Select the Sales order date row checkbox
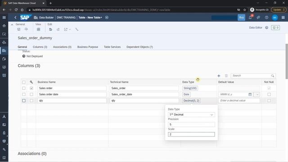Viewport: 288px width, 162px height. click(24, 94)
